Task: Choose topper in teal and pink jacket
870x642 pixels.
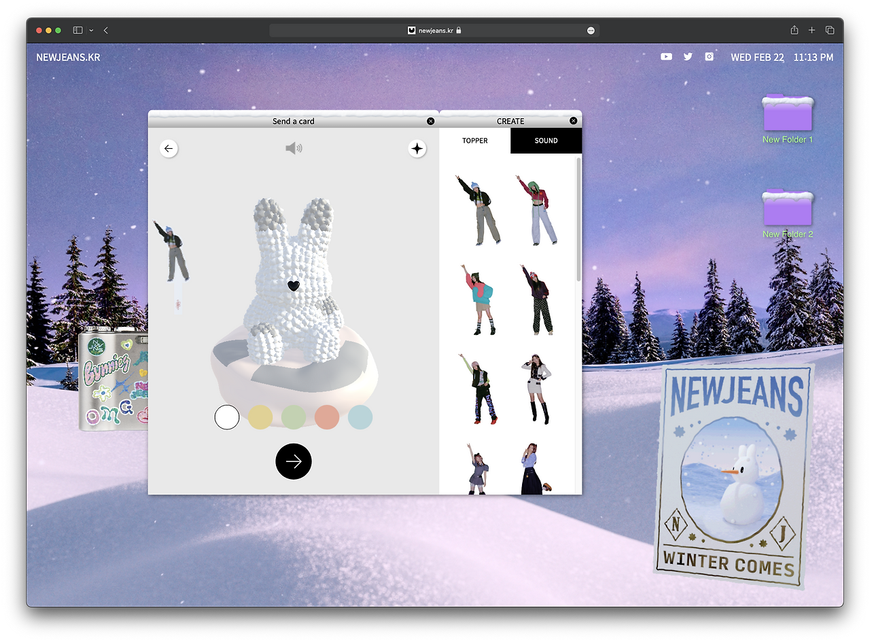Action: [x=478, y=299]
